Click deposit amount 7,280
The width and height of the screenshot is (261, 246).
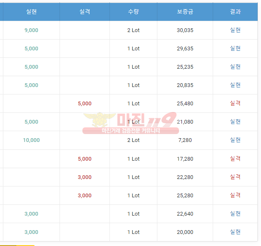coord(185,140)
